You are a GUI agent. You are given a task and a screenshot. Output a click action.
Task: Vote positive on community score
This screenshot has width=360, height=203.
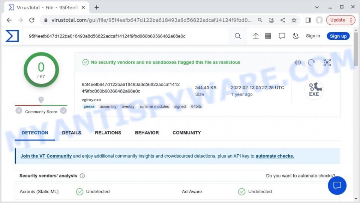[x=63, y=111]
